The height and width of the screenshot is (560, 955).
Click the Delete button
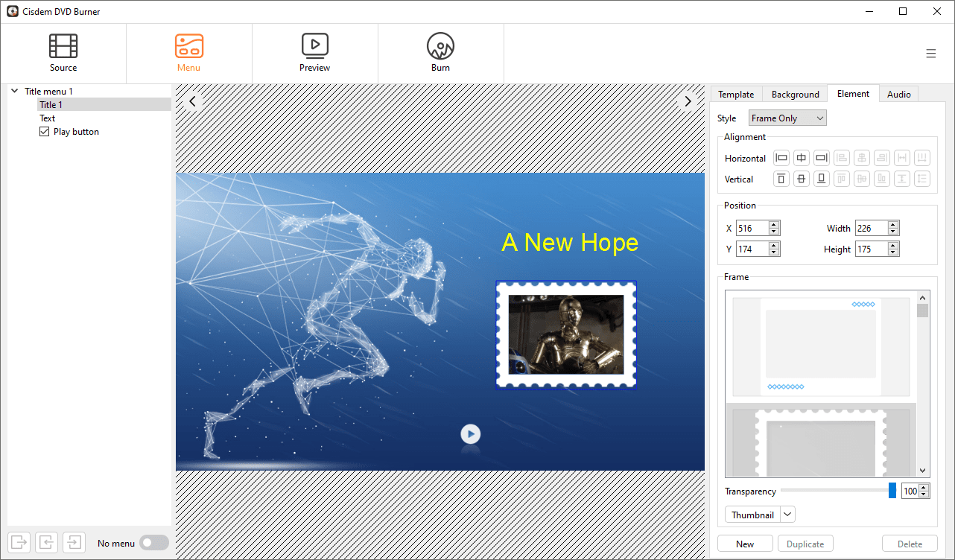click(910, 544)
